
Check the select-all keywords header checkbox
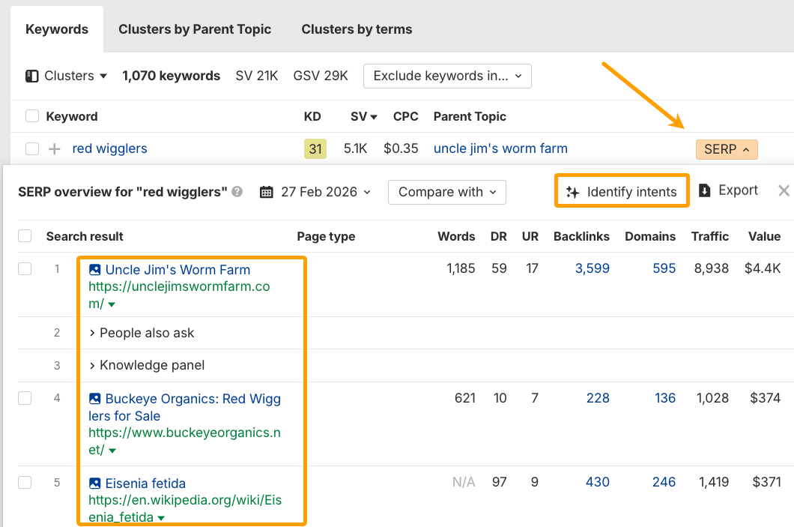click(x=32, y=116)
